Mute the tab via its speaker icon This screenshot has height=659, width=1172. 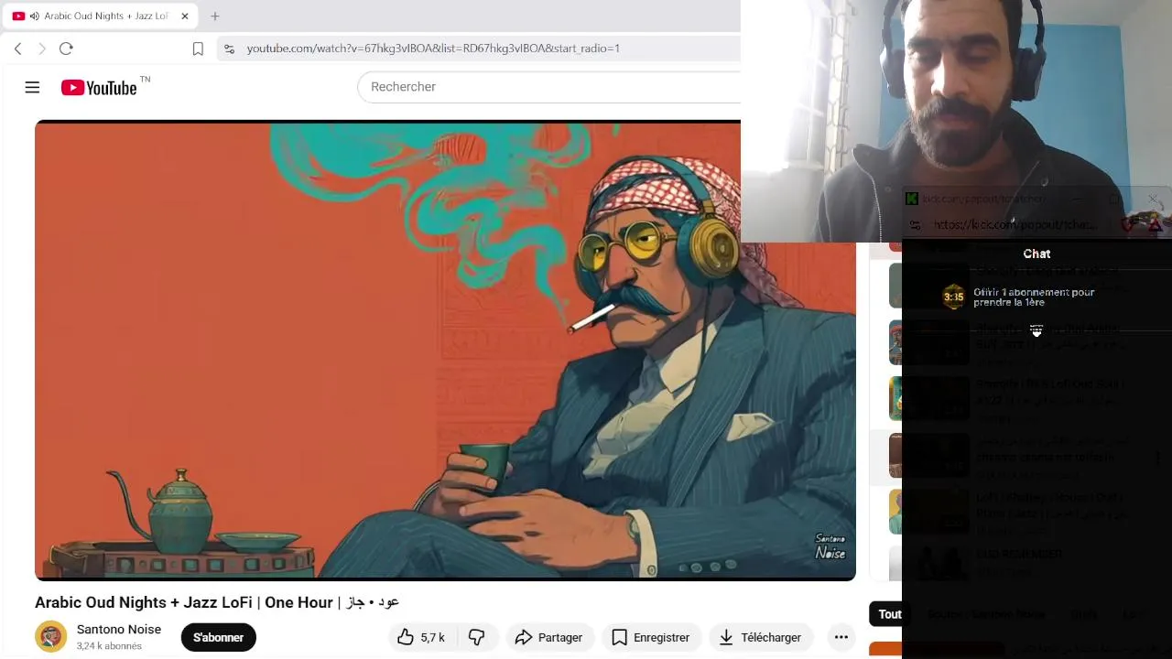click(x=35, y=16)
